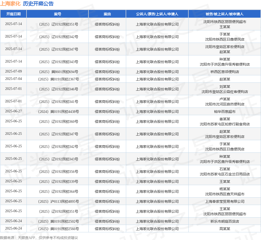Select defendant 高某某
Viewport: 261px width, 240px height.
tap(225, 229)
